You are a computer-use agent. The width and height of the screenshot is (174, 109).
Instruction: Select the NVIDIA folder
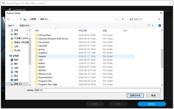[x=42, y=70]
